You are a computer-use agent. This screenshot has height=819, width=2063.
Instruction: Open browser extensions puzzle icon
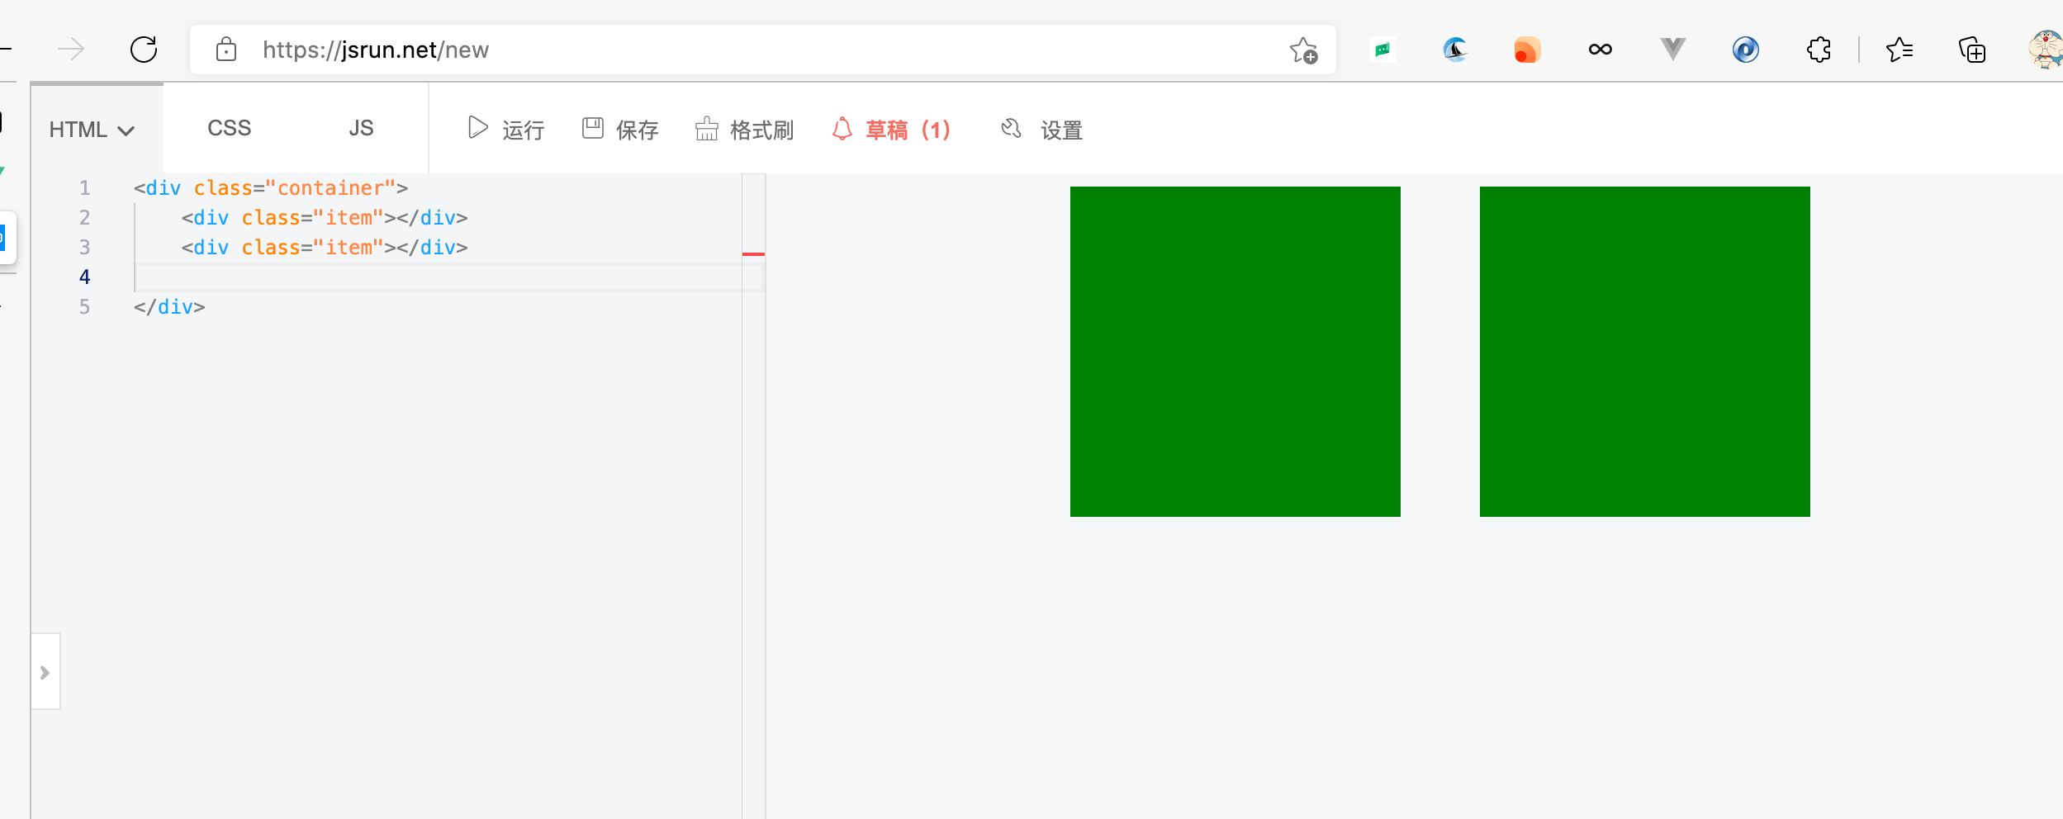tap(1818, 50)
